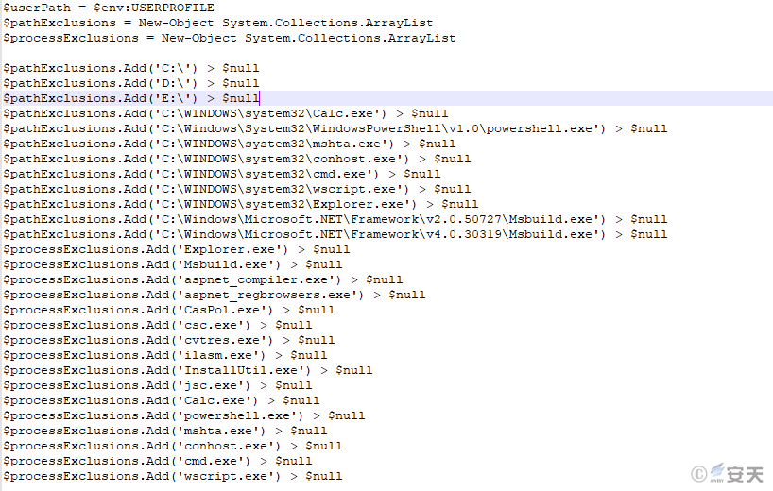Click the process exclusion 'cmd.exe' line

[157, 461]
